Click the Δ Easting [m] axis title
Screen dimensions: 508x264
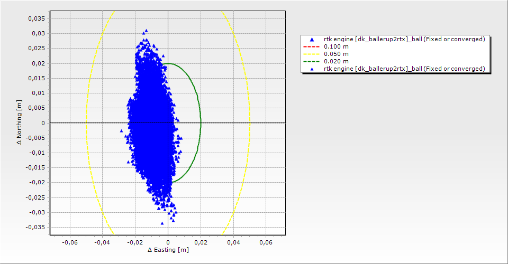168,250
